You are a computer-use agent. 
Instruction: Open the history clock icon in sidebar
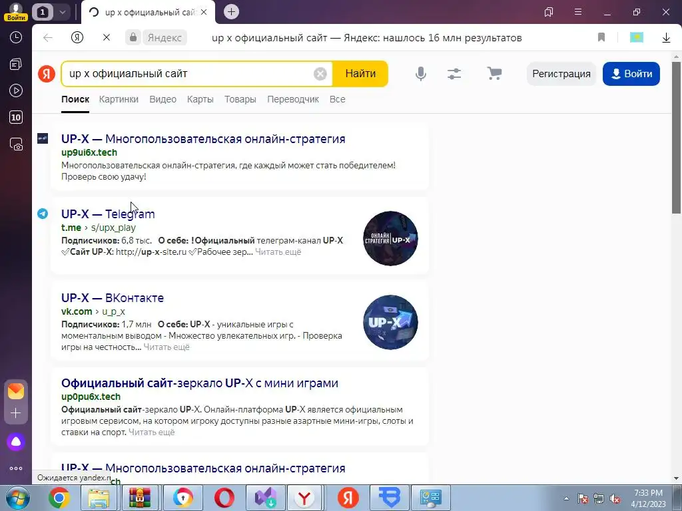pos(16,37)
